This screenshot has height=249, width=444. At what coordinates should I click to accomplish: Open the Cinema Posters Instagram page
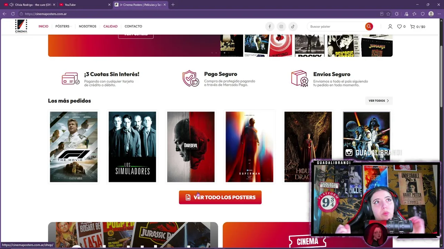coord(281,27)
